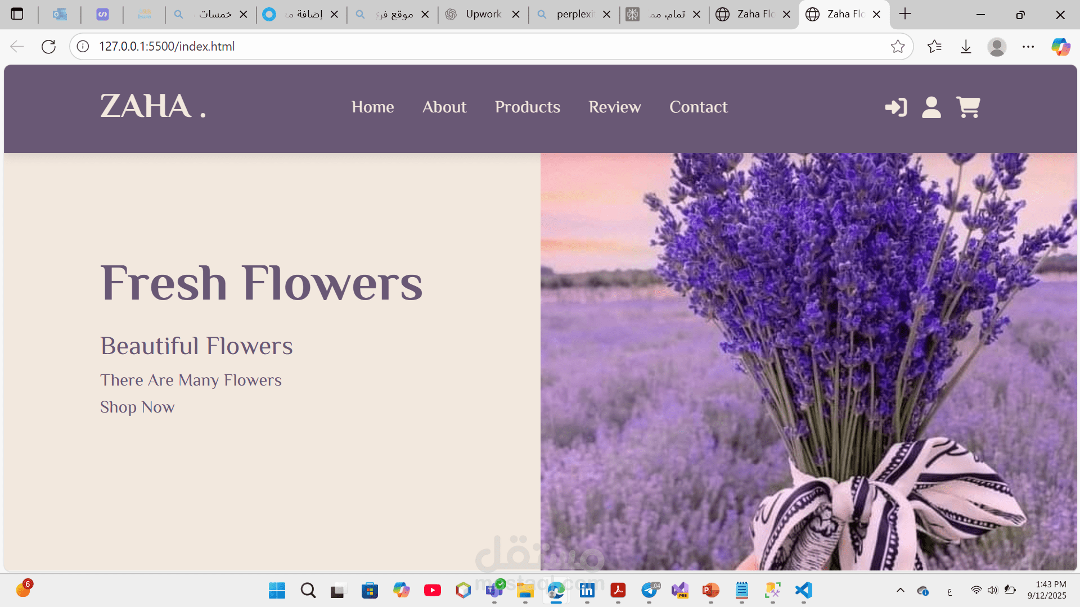The height and width of the screenshot is (607, 1080).
Task: Launch Microsoft Store from taskbar
Action: (370, 590)
